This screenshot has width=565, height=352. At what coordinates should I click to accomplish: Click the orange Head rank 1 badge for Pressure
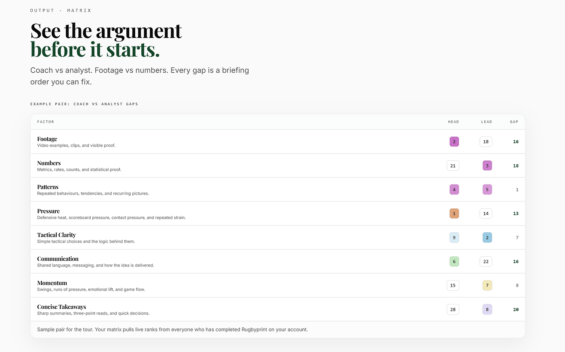click(x=454, y=214)
